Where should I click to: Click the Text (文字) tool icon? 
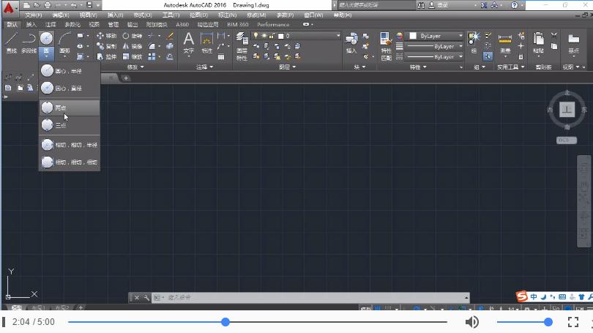click(x=188, y=41)
